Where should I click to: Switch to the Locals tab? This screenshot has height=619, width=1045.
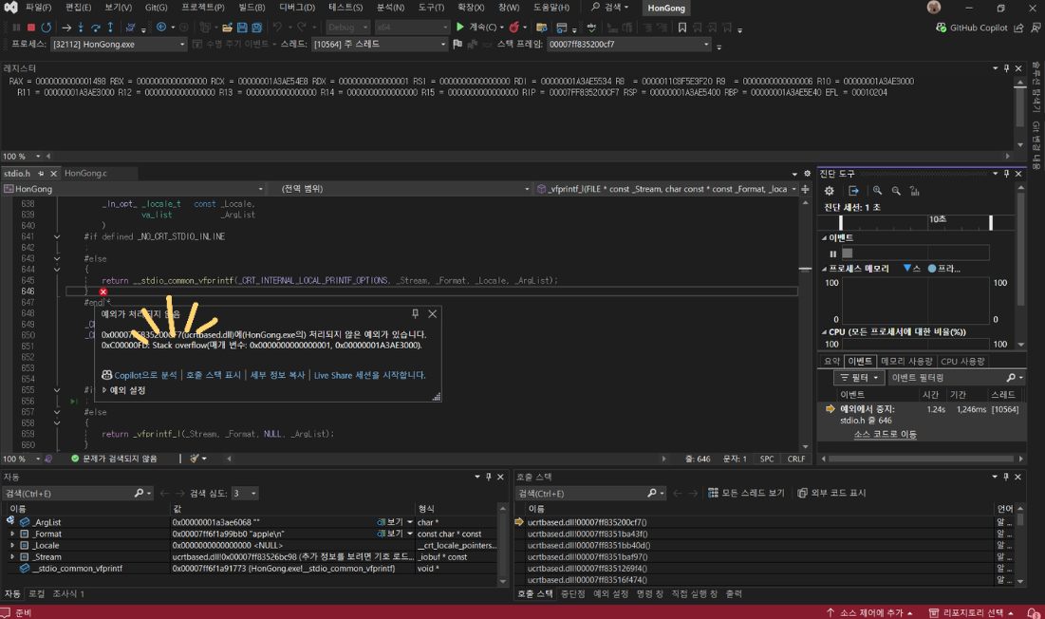[36, 593]
